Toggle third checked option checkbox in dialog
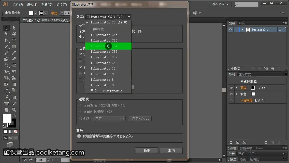 point(80,67)
